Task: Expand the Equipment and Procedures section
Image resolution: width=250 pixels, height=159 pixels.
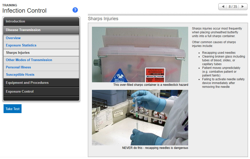Action: (41, 83)
